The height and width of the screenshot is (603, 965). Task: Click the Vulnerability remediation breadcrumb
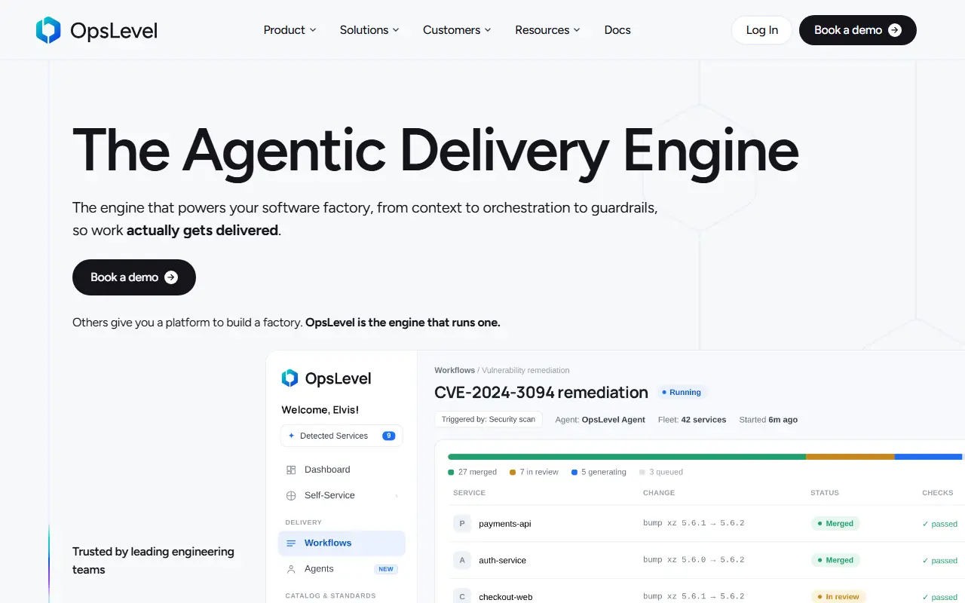click(x=525, y=370)
